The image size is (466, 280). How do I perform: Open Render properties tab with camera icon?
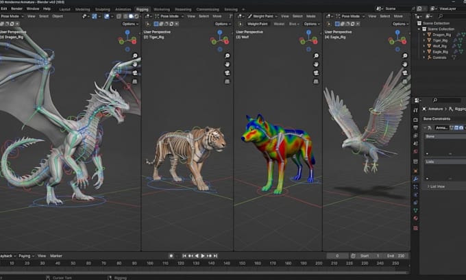[415, 120]
